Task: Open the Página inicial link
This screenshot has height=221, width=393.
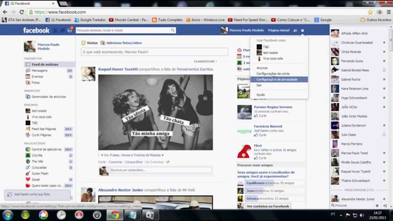Action: click(x=278, y=30)
